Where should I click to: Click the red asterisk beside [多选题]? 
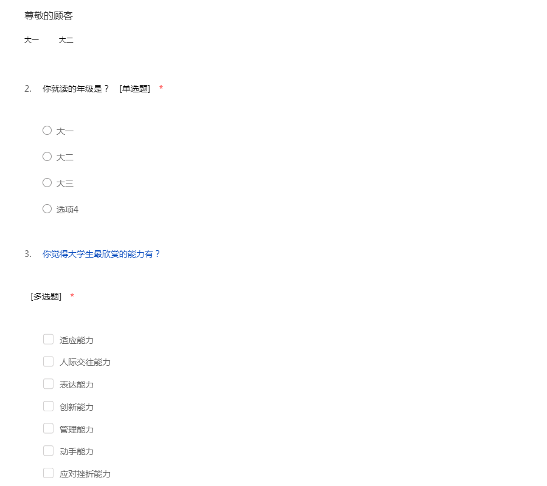72,296
